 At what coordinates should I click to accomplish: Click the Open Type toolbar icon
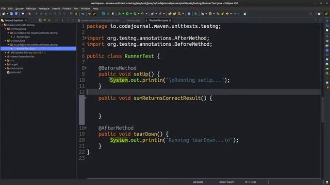(x=170, y=14)
